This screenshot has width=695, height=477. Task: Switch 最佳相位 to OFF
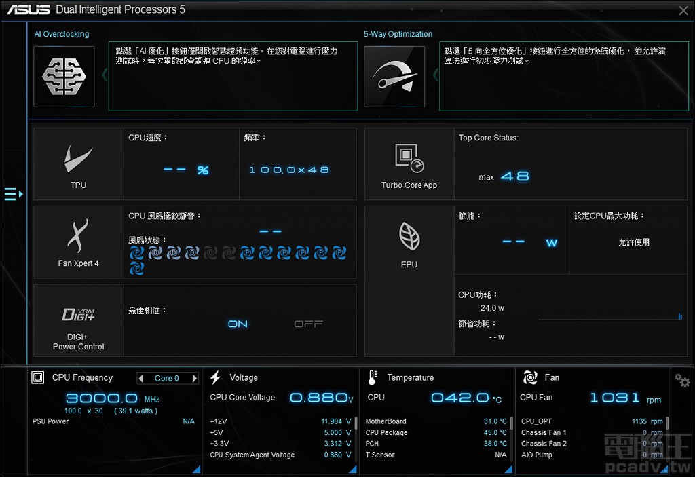coord(308,324)
